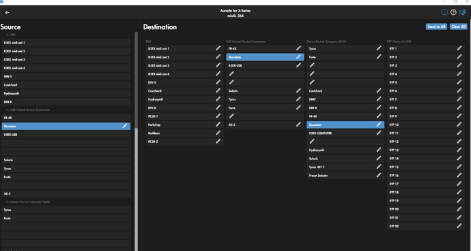Click the Source list vertical scrollbar
Image resolution: width=471 pixels, height=251 pixels.
click(136, 81)
